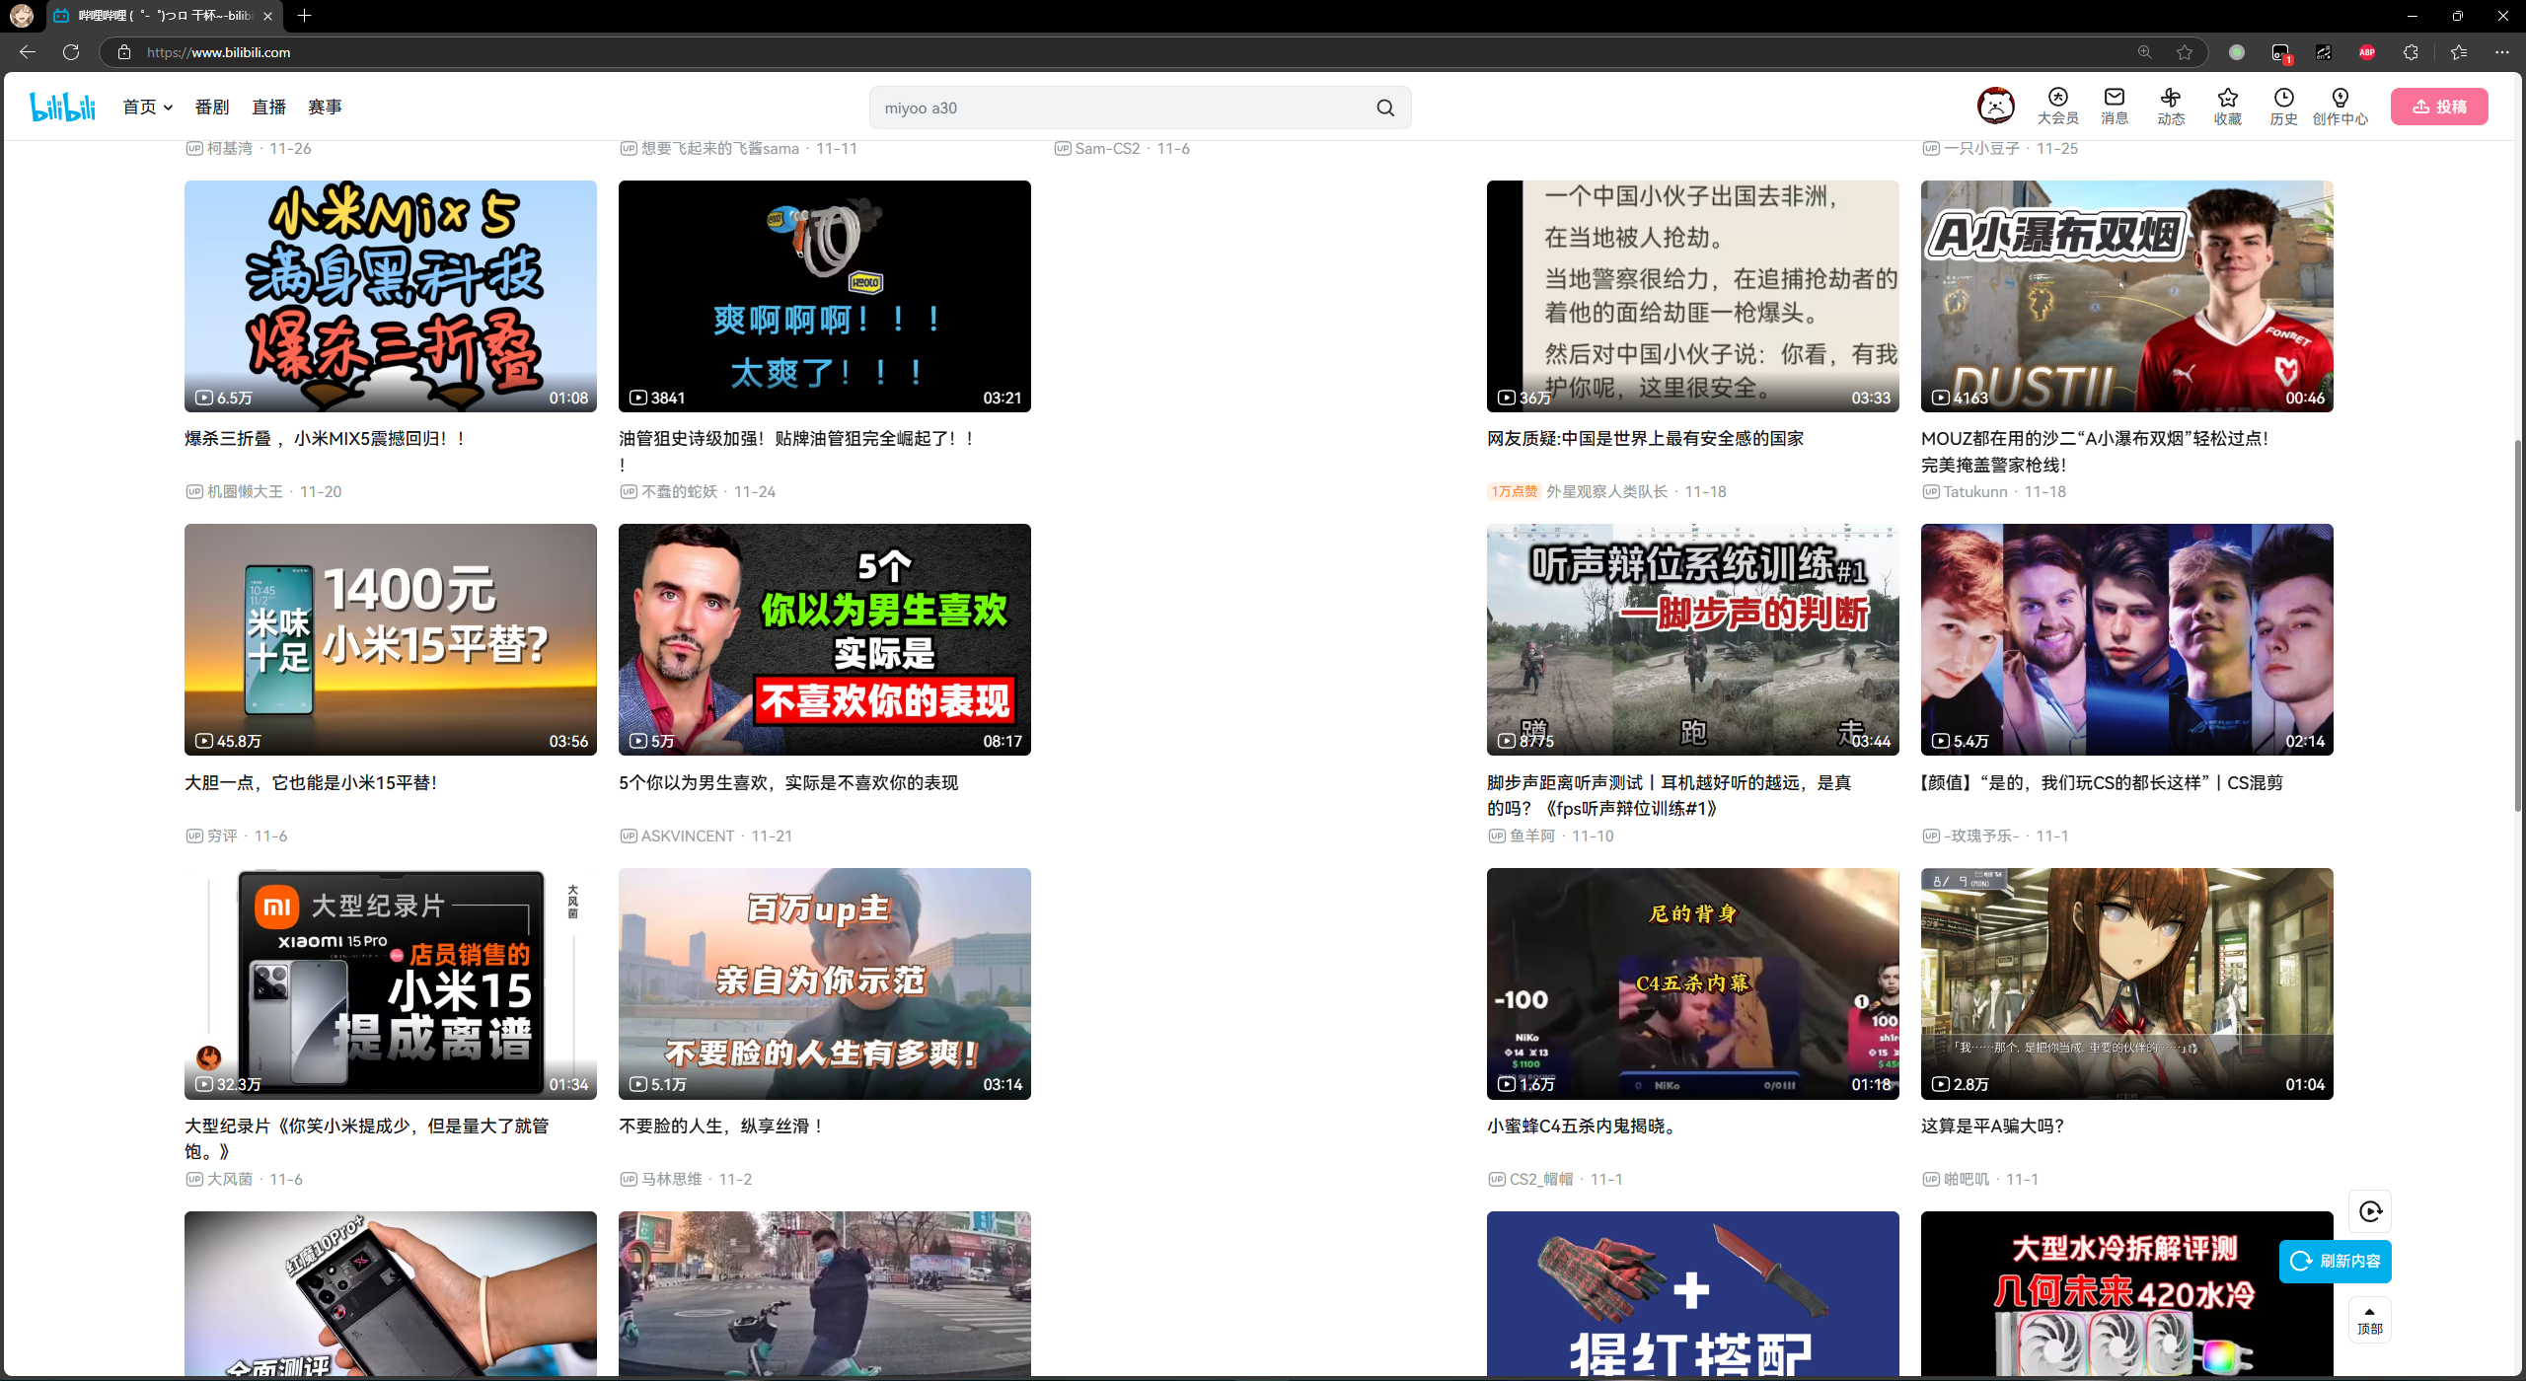Open uploader 鱼羊阿's profile
2526x1381 pixels.
point(1532,836)
